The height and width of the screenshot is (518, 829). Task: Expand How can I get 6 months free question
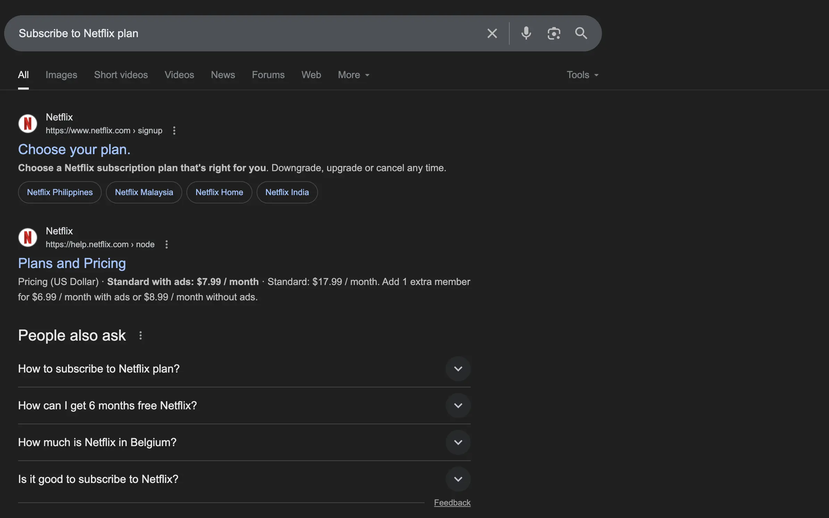tap(244, 406)
